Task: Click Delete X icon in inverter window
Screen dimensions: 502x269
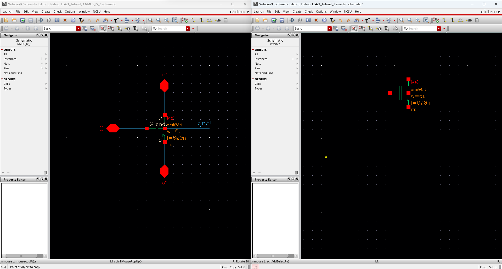Action: click(x=316, y=20)
